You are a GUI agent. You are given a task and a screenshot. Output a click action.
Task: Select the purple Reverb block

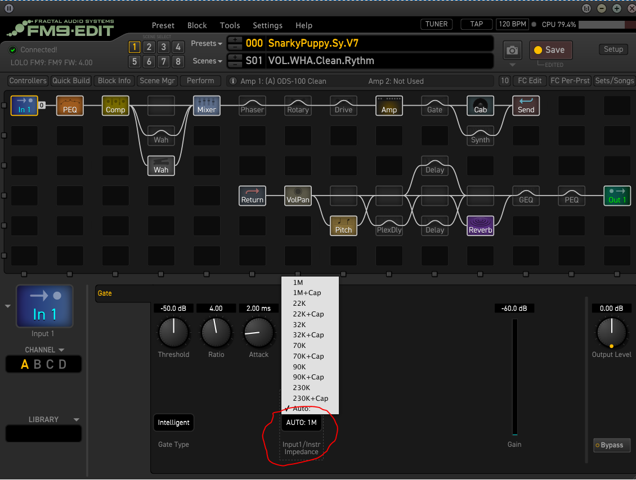[x=480, y=225]
